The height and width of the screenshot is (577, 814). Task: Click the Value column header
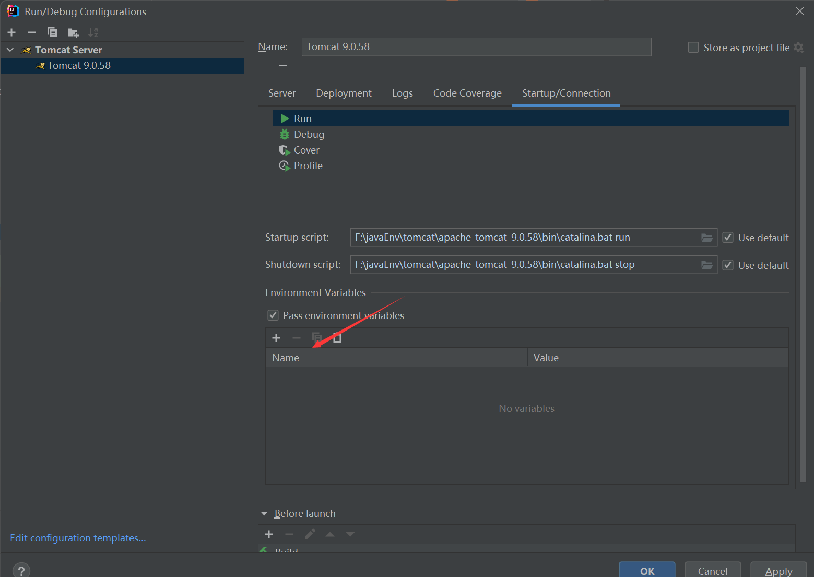(x=658, y=358)
